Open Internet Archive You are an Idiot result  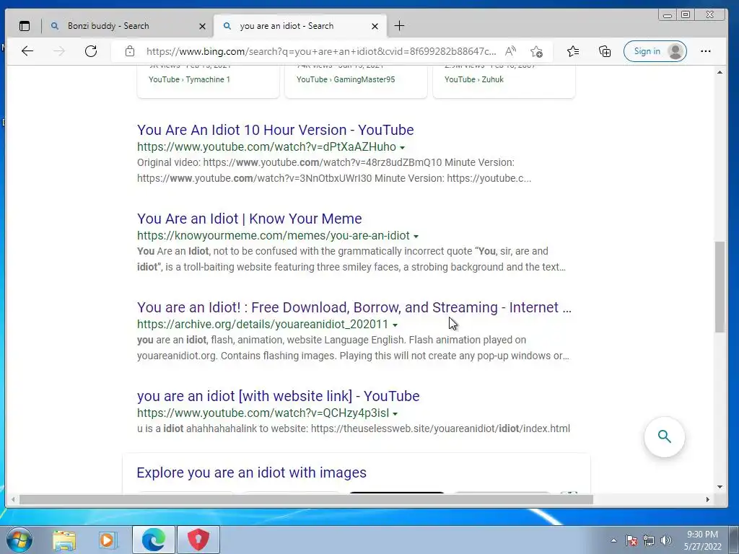pos(354,307)
